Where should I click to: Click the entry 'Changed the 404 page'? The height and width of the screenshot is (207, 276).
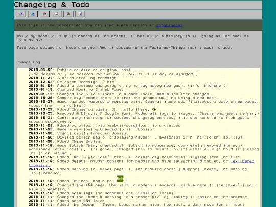click(x=142, y=187)
